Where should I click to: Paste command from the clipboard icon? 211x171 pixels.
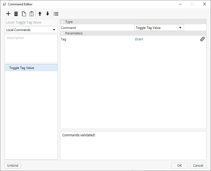pos(32,14)
